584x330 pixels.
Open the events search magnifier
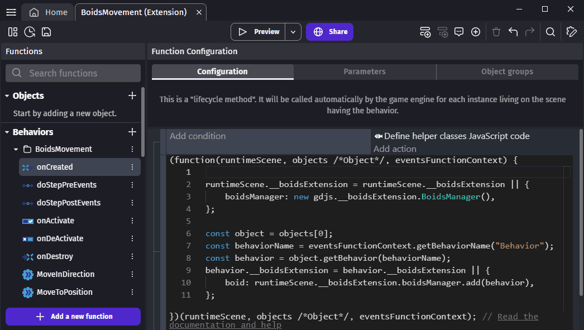(x=551, y=32)
